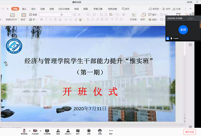Open the font size dropdown
The image size is (201, 136).
click(71, 15)
